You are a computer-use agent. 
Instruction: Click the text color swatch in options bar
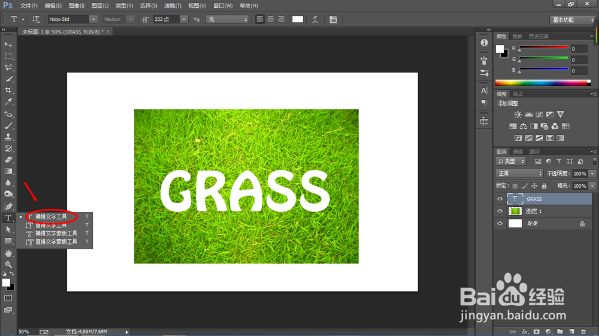pyautogui.click(x=298, y=19)
